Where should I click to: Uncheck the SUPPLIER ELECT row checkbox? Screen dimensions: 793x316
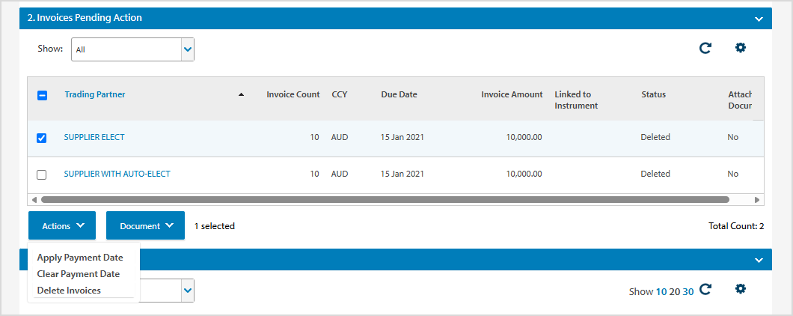tap(42, 138)
